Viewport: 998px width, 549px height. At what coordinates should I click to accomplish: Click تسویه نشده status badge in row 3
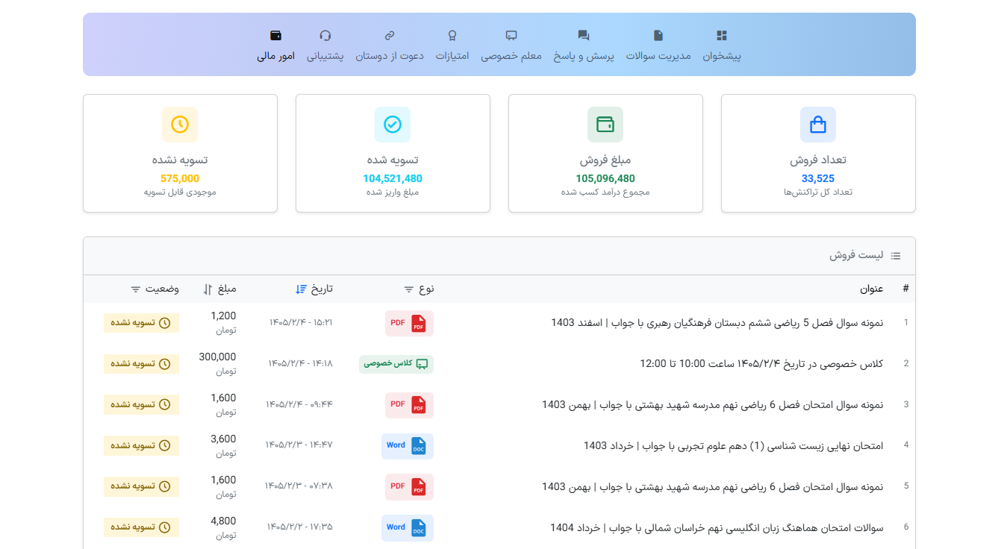(x=141, y=404)
